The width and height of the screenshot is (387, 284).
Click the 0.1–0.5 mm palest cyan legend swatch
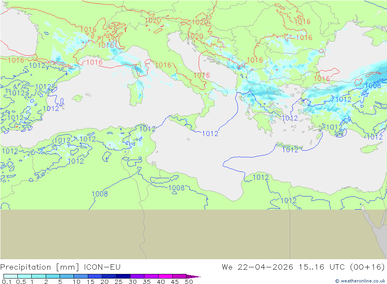point(10,276)
